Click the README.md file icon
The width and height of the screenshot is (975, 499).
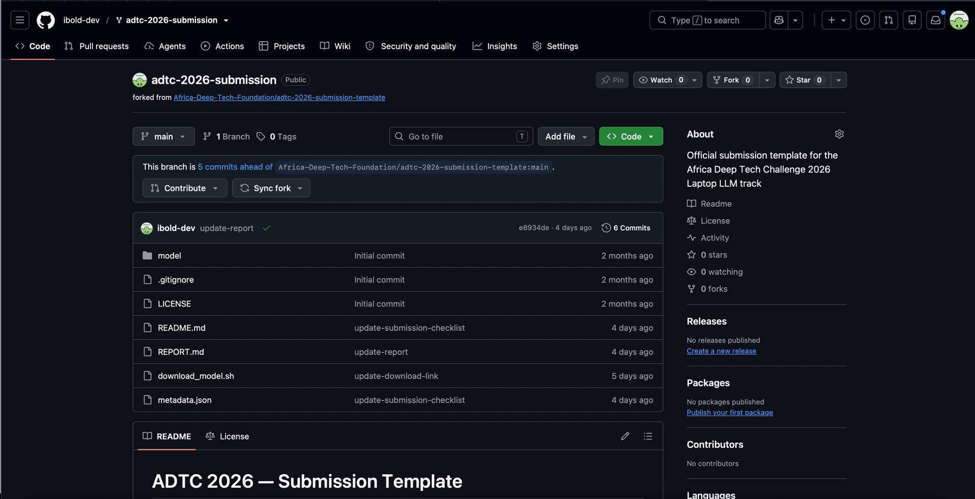tap(147, 327)
